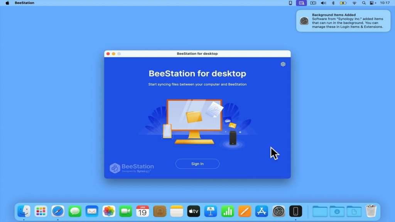Open System Settings from the Dock
Viewport: 395px width, 222px height.
[x=279, y=211]
